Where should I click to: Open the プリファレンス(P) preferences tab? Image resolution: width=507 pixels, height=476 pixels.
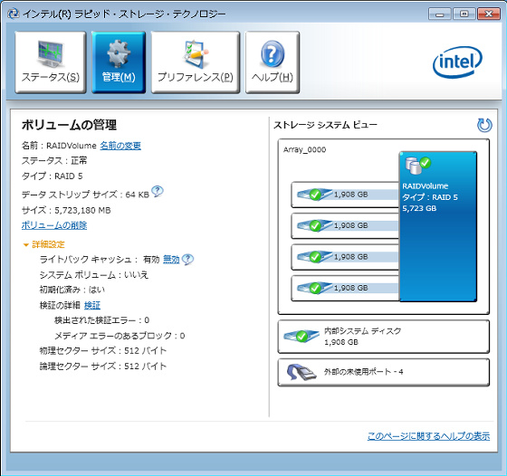click(196, 62)
